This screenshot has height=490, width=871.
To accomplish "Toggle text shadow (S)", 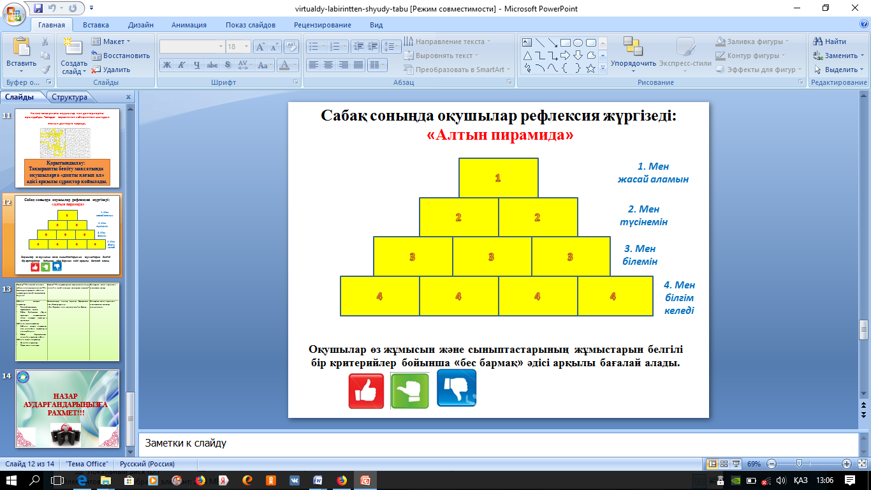I will point(228,64).
